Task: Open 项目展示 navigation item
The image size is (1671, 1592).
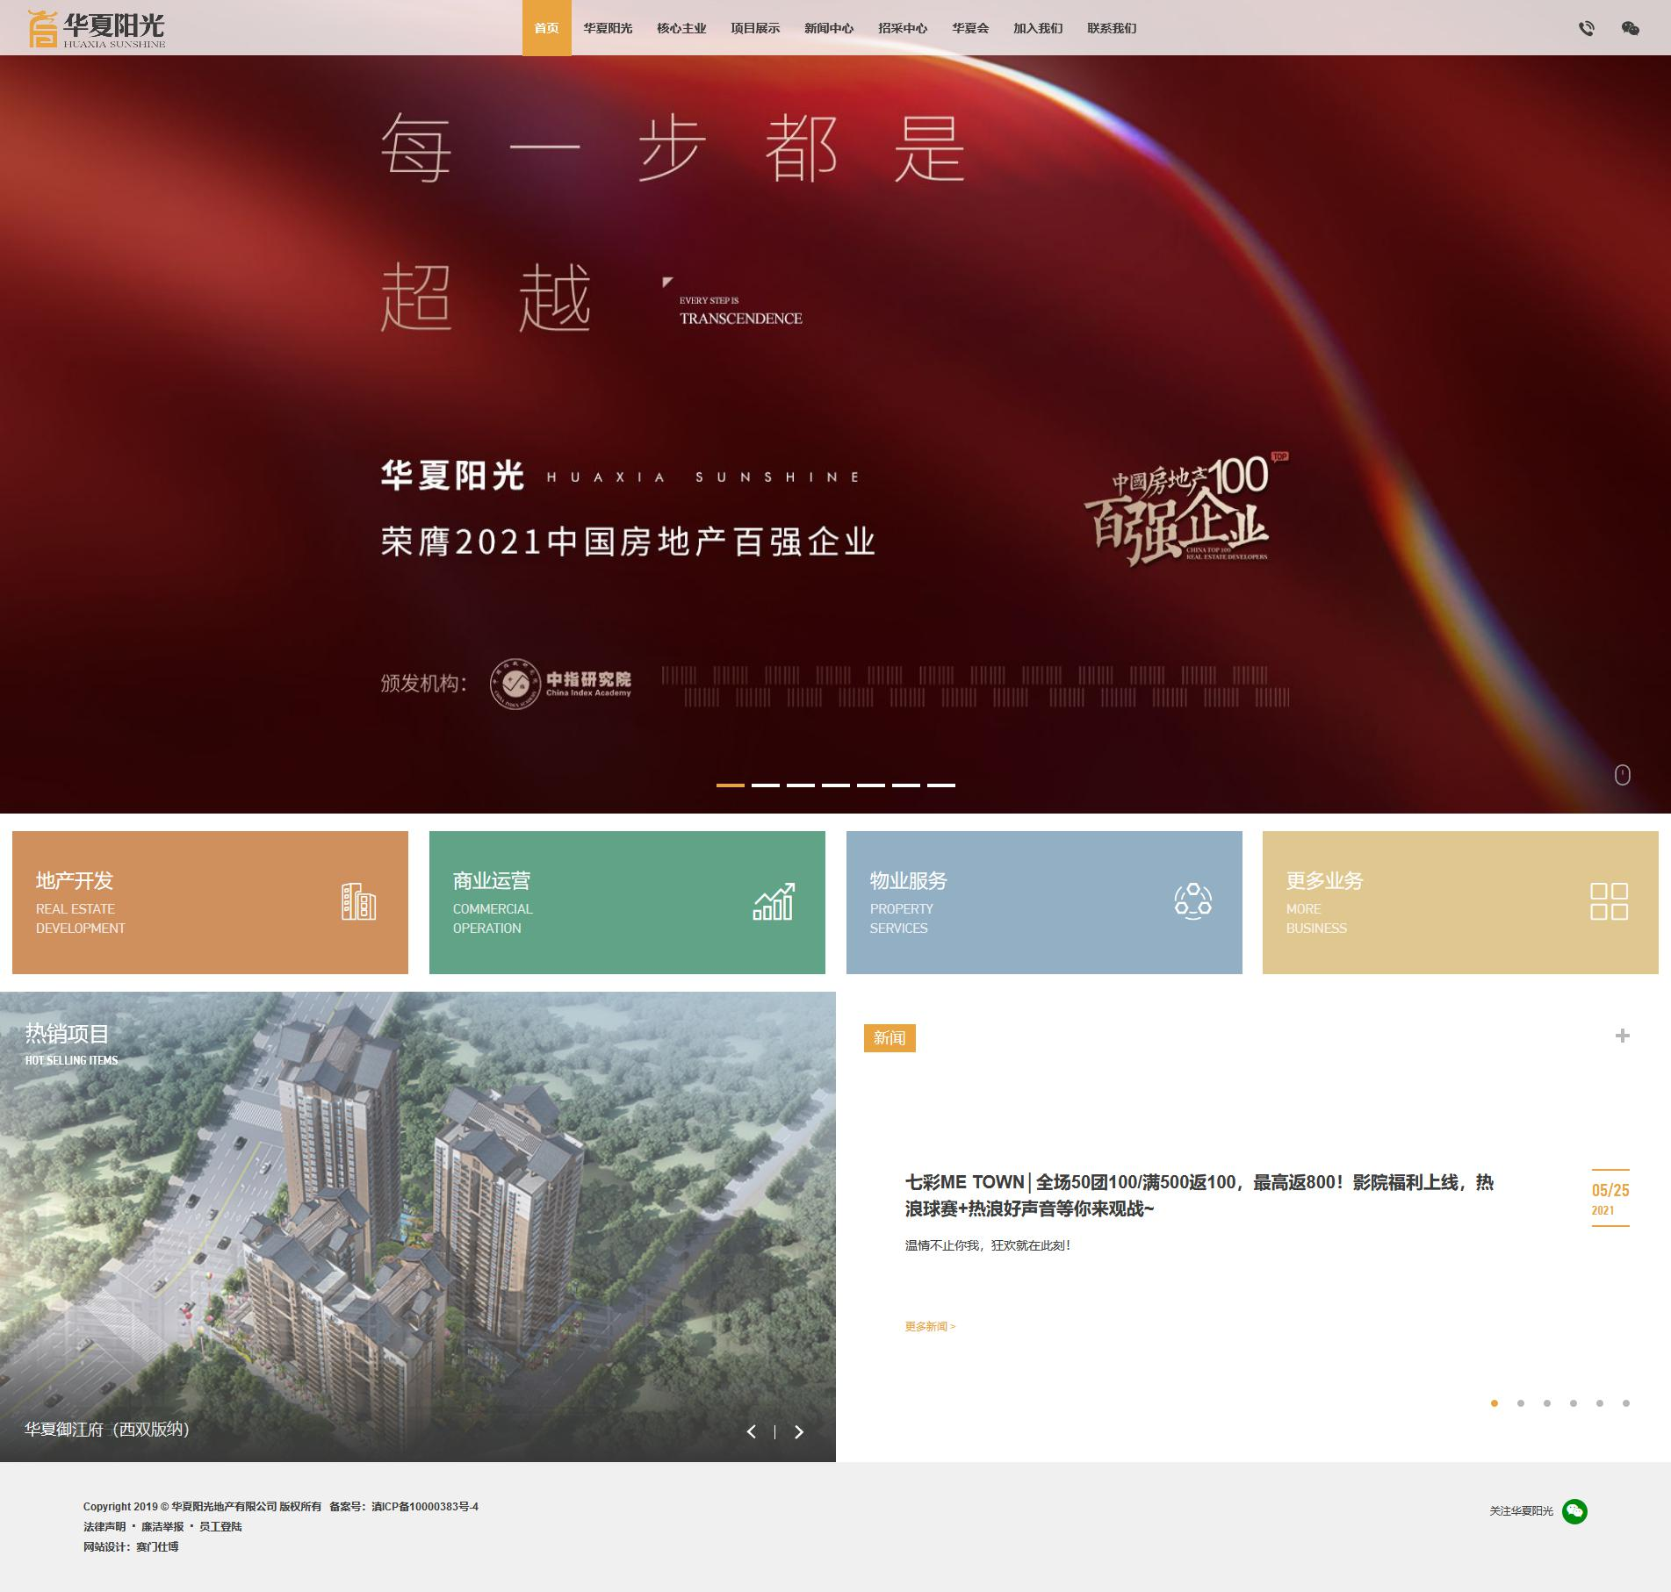Action: (x=755, y=28)
